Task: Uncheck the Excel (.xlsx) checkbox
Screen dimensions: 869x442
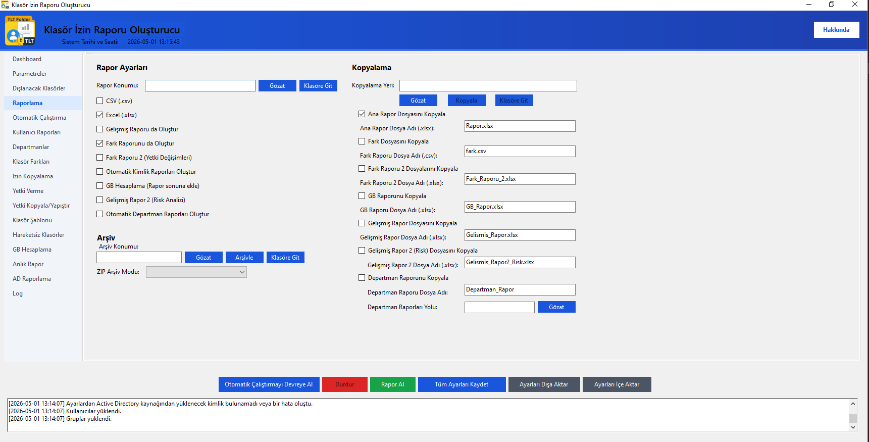Action: click(x=100, y=115)
